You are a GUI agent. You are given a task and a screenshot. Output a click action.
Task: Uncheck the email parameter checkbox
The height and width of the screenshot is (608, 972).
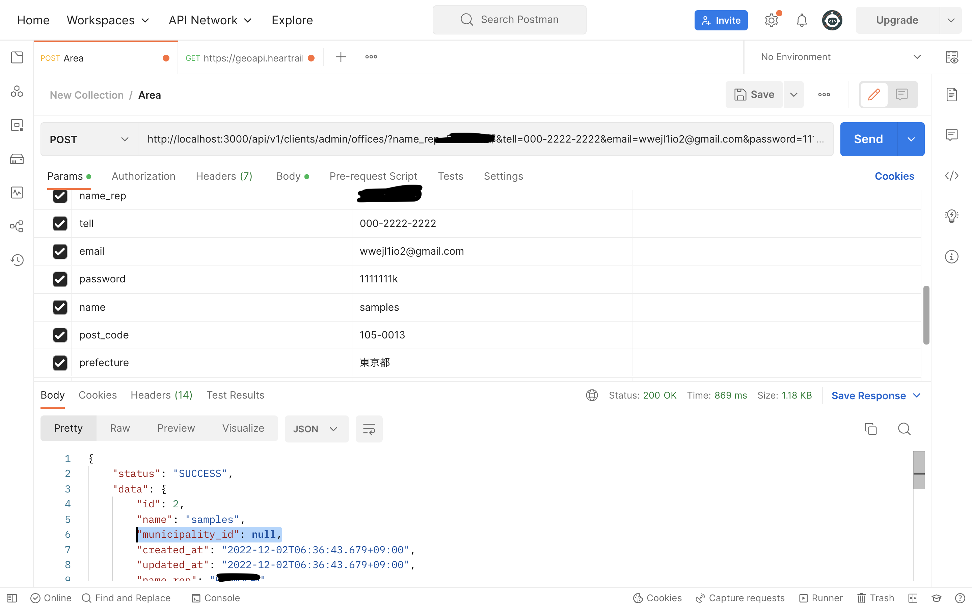(60, 251)
